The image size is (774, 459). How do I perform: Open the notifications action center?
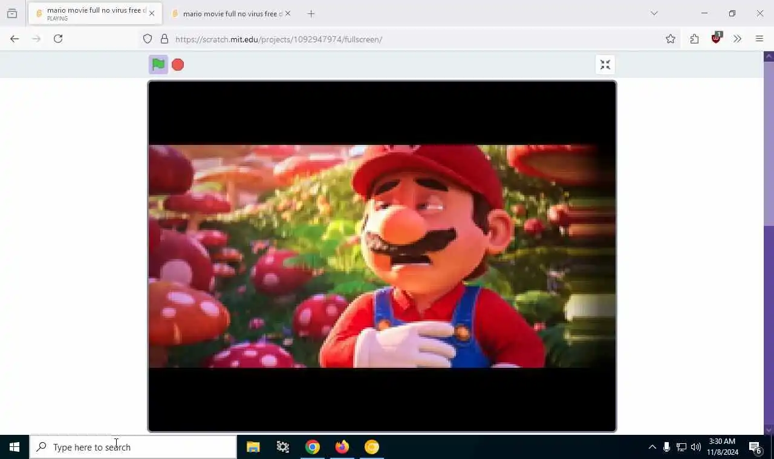(x=755, y=447)
